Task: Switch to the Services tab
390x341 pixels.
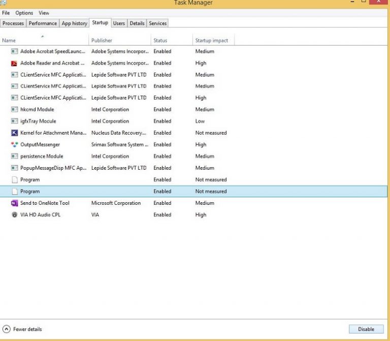Action: click(158, 23)
